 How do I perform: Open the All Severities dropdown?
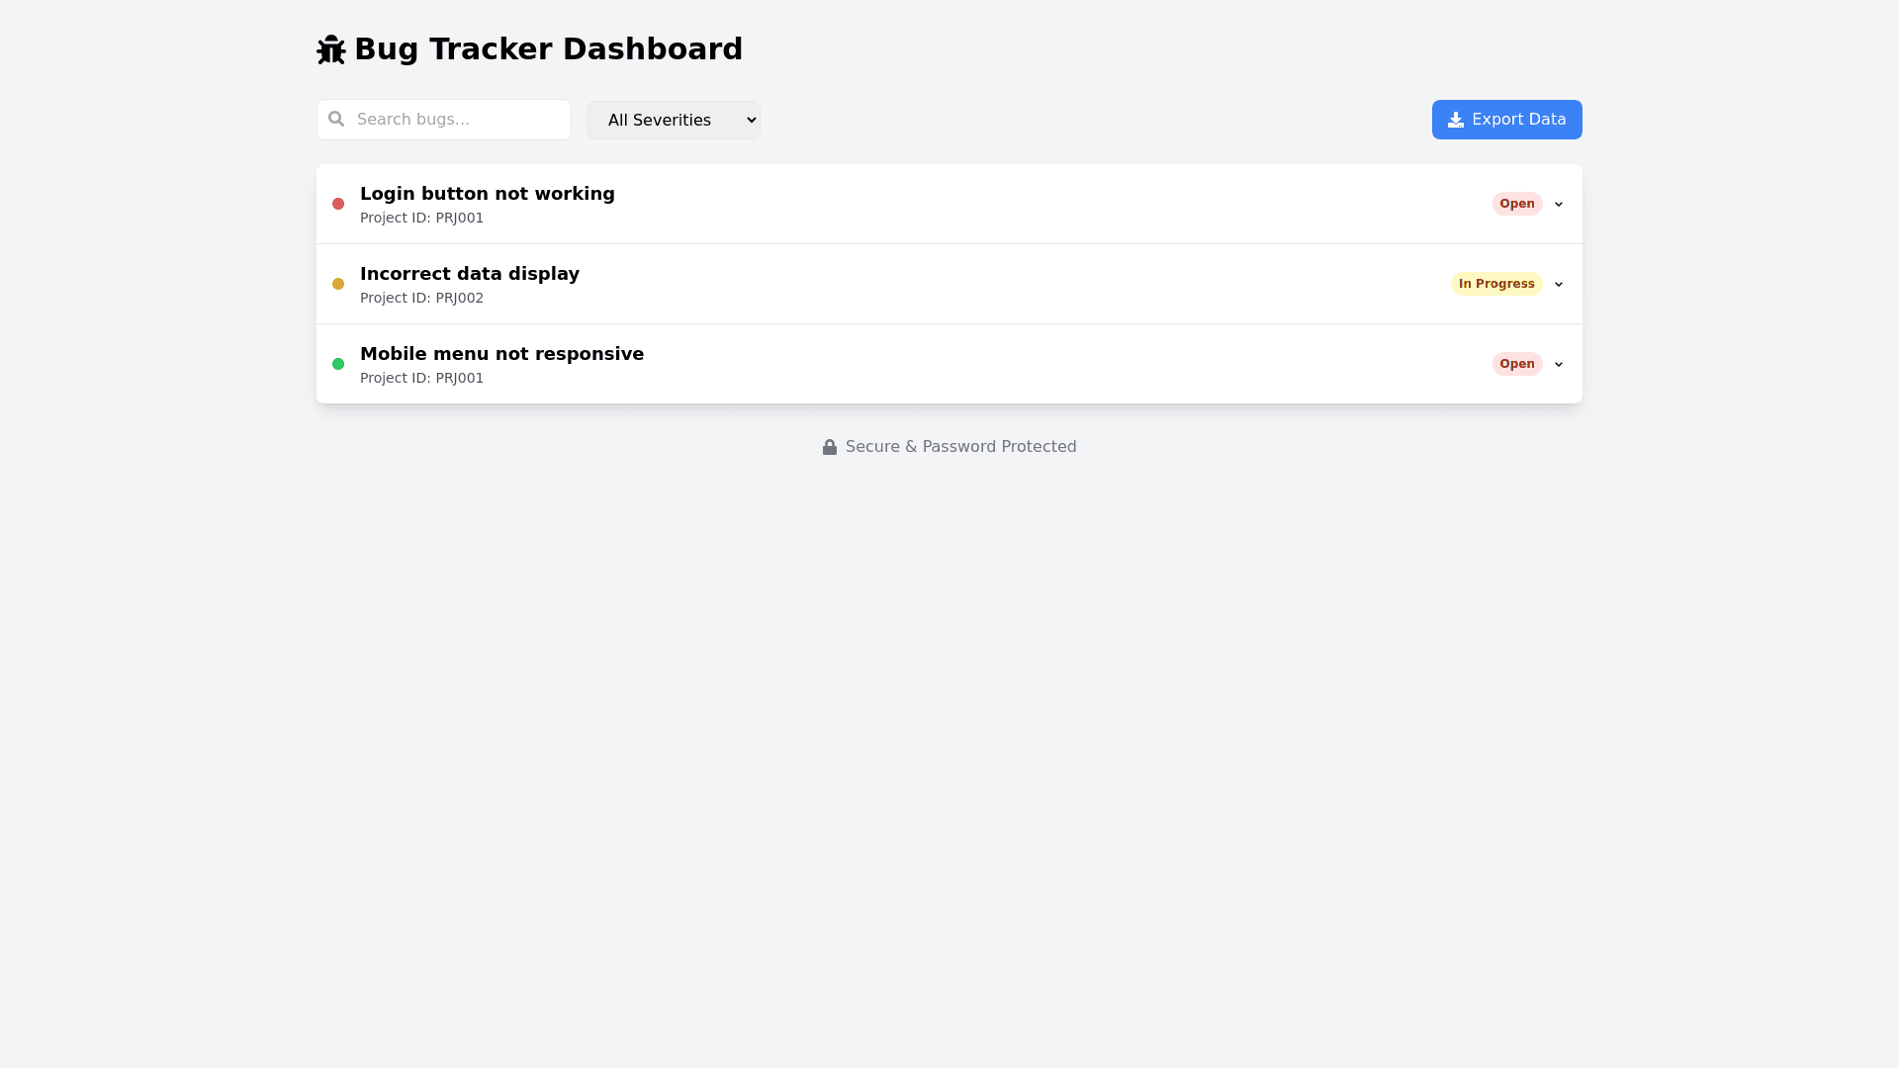click(674, 120)
